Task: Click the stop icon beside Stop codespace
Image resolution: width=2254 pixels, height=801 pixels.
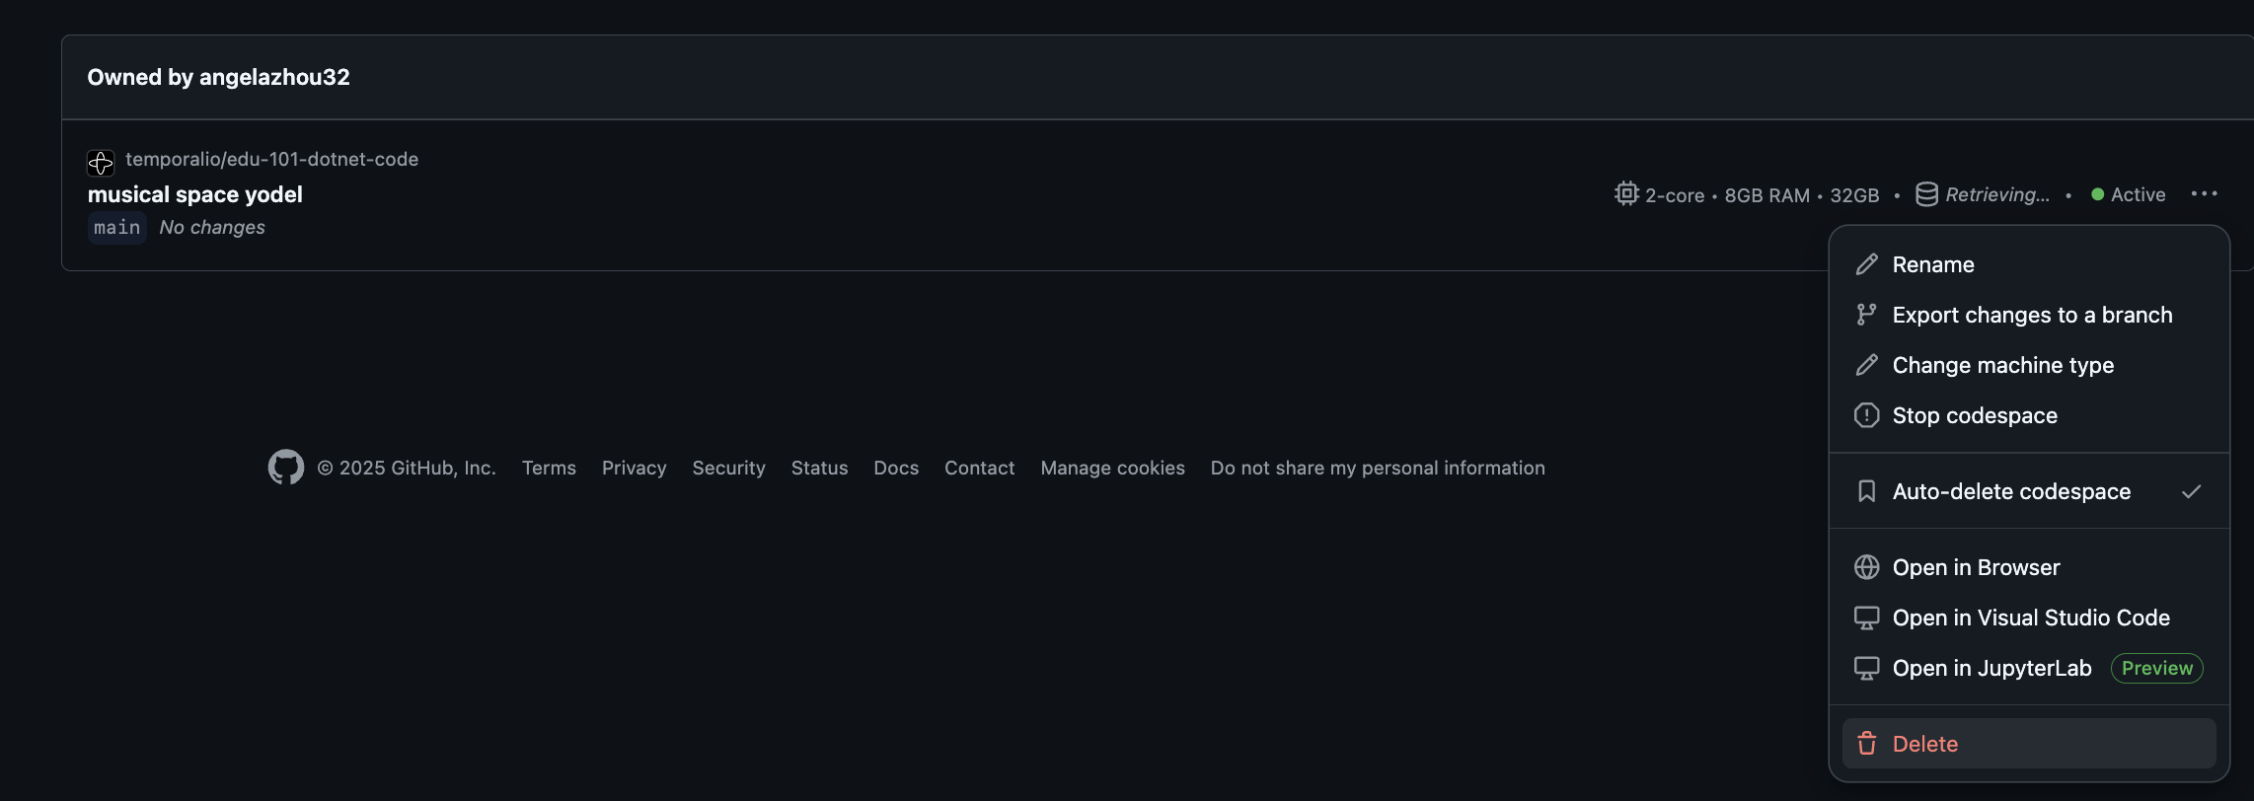Action: (x=1866, y=415)
